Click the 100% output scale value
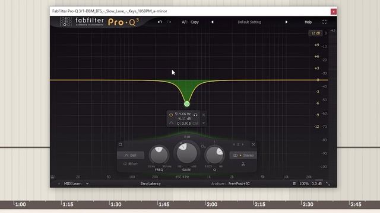The width and height of the screenshot is (380, 213). click(x=304, y=183)
